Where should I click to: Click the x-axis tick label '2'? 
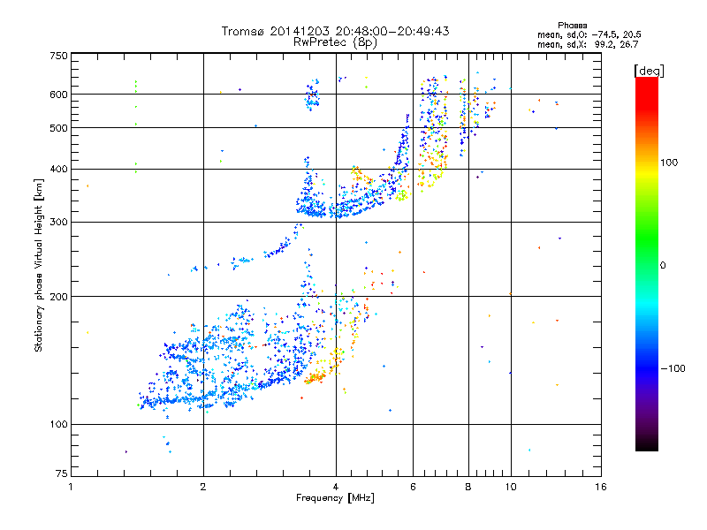pos(203,487)
